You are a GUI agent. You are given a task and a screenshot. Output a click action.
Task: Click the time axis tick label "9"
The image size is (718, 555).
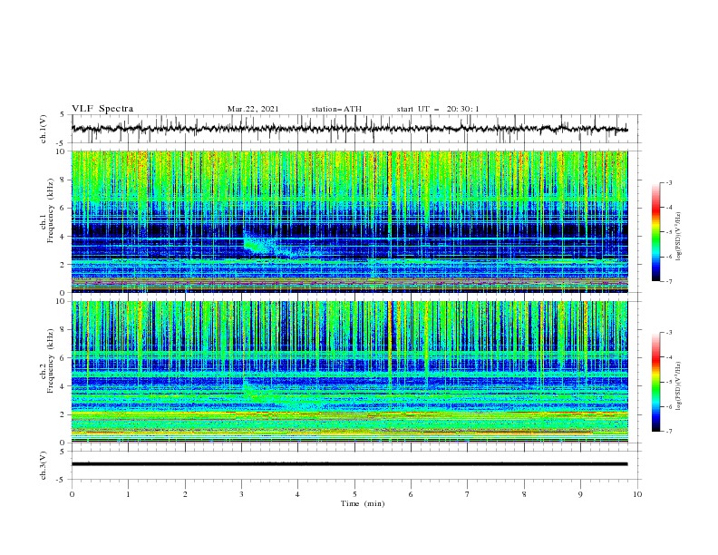pos(580,494)
